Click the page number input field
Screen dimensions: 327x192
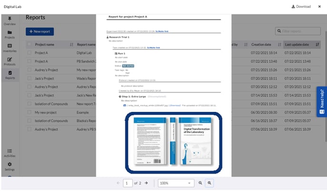tap(128, 183)
